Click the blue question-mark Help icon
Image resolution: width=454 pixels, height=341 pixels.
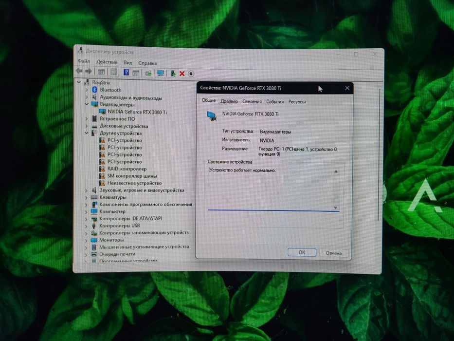pos(126,72)
